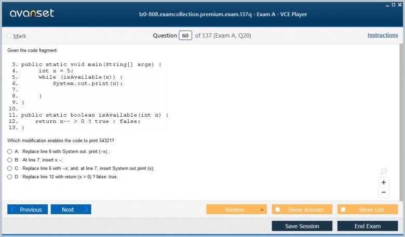Select answer option A

pos(9,151)
